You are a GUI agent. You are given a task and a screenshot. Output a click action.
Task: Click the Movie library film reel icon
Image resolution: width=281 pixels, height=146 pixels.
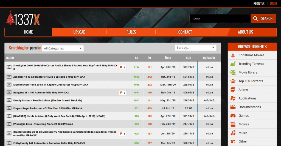233,72
